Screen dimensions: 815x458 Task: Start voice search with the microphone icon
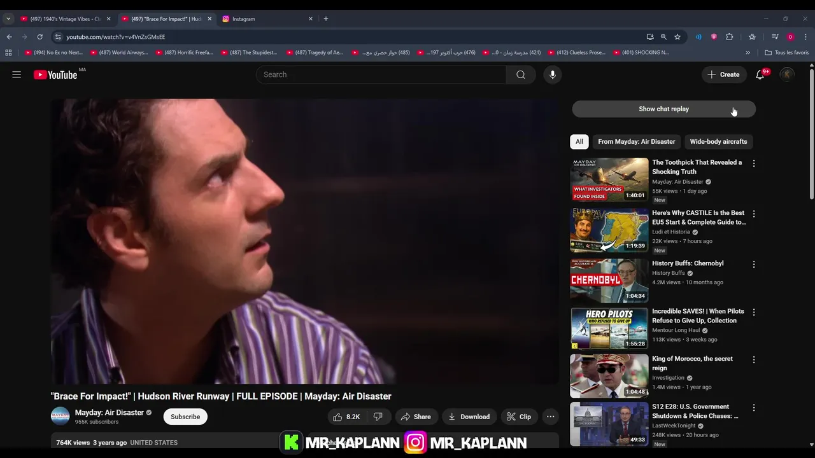552,74
